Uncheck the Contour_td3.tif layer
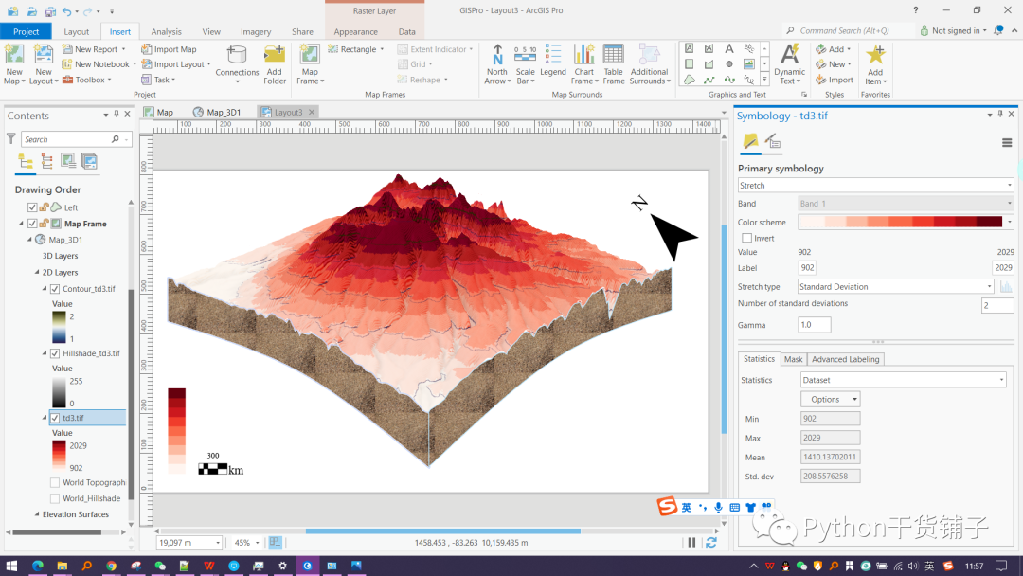This screenshot has height=576, width=1023. [x=55, y=288]
